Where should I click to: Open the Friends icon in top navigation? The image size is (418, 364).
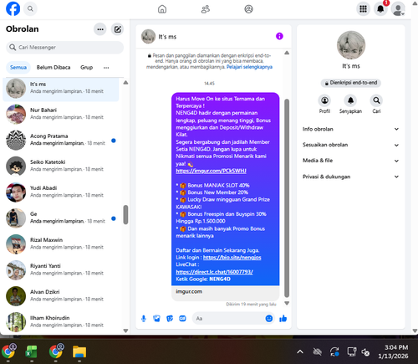click(x=206, y=9)
